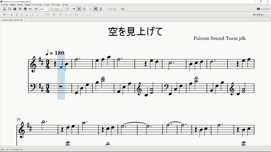Image resolution: width=271 pixels, height=152 pixels.
Task: Toggle the augmentation dot
Action: click(x=43, y=15)
